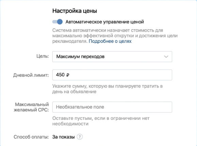197x146 pixels.
Task: Click the 'Настройка цены' section heading
Action: coord(75,11)
